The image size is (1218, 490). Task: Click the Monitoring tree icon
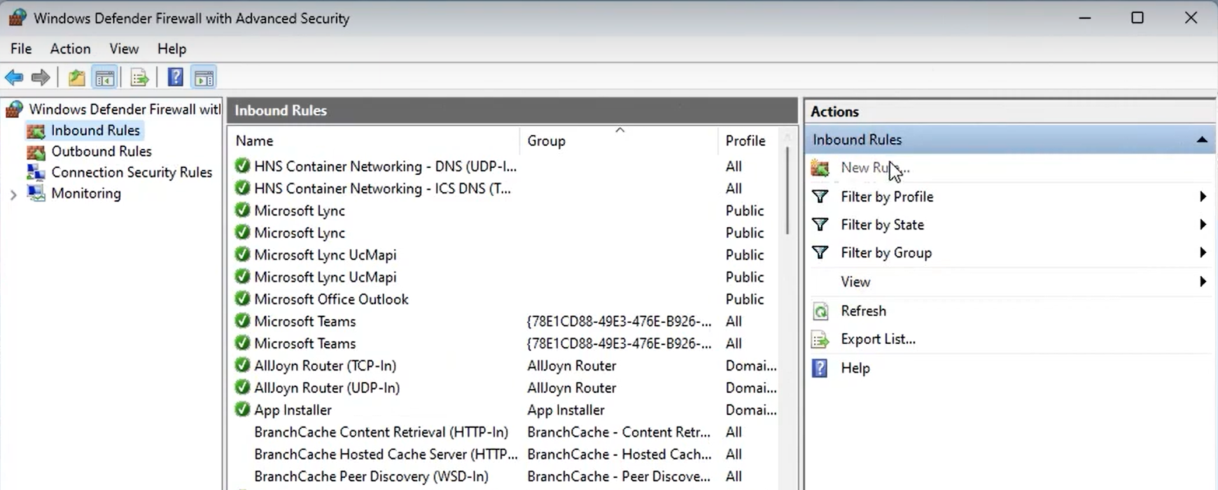coord(36,193)
